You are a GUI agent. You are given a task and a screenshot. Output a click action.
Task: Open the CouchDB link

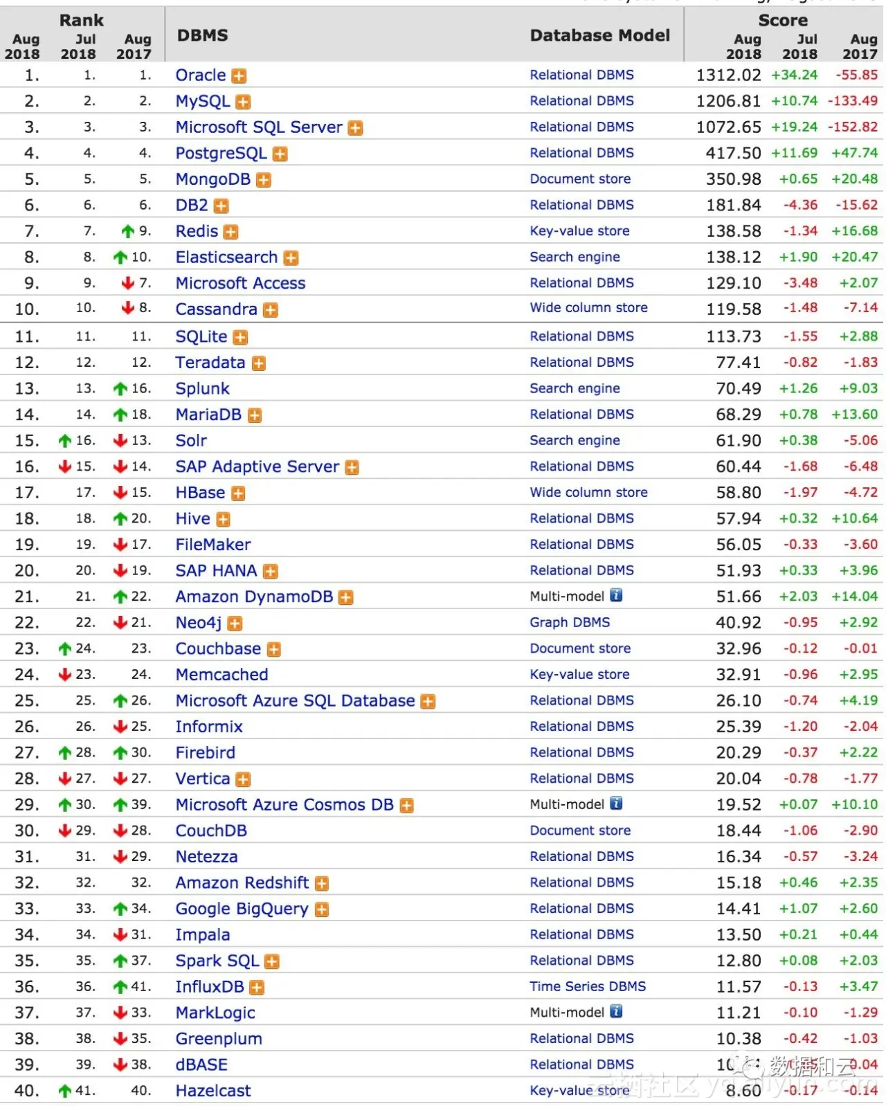(211, 831)
